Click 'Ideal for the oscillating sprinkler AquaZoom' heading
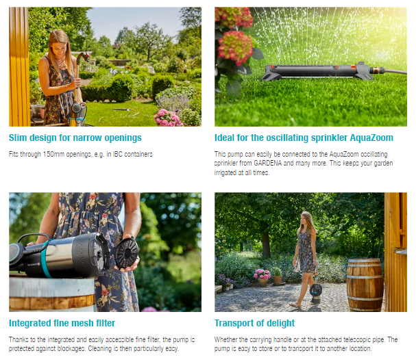 click(304, 138)
